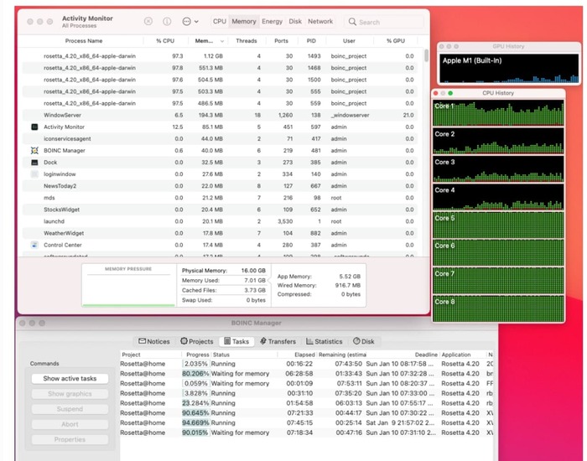Open the Statistics tab in BOINC Manager

[324, 341]
